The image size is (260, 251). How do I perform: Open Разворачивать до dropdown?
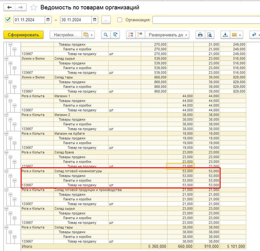click(167, 35)
